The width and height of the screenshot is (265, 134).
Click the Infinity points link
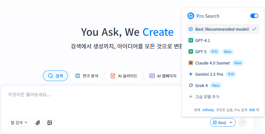(208, 110)
